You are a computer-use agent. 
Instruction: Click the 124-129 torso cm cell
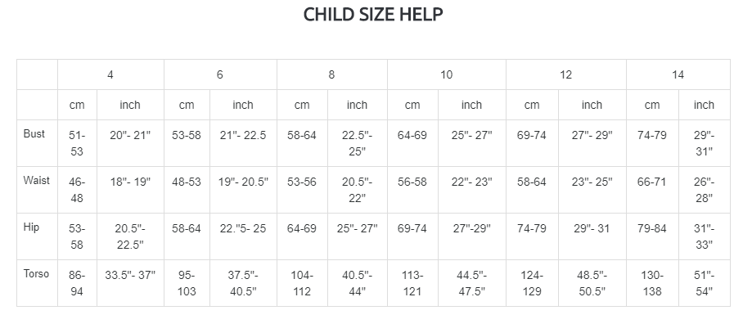(532, 283)
